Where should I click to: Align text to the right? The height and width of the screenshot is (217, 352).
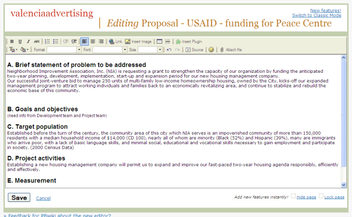point(101,41)
